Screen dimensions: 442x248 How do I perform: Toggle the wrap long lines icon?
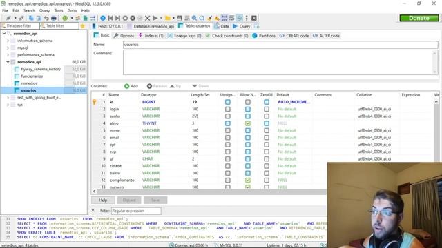click(232, 18)
